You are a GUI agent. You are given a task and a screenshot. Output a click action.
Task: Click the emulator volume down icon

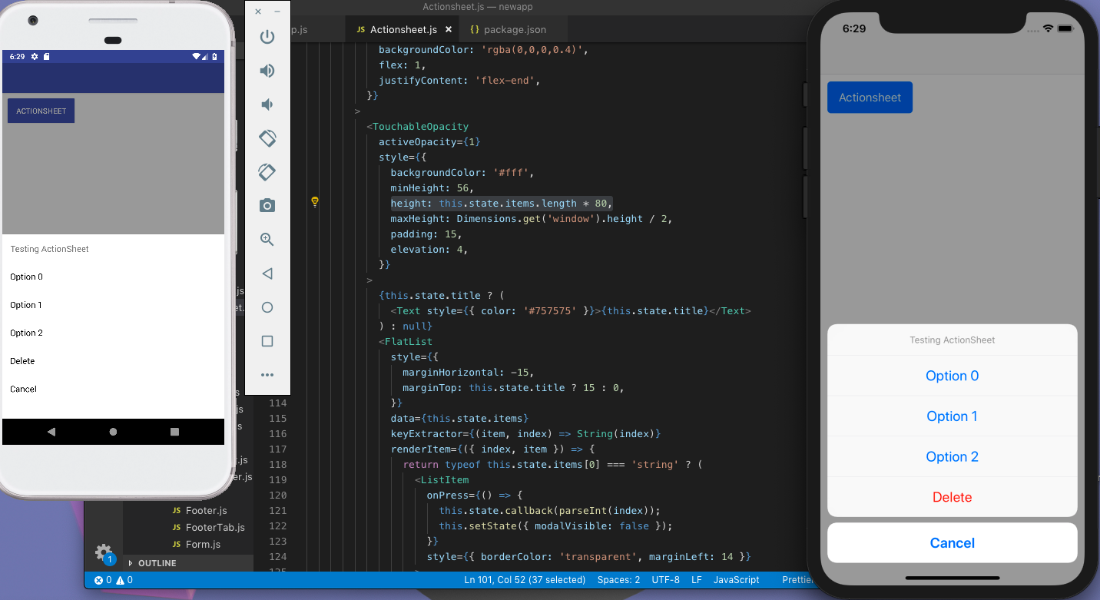(267, 104)
